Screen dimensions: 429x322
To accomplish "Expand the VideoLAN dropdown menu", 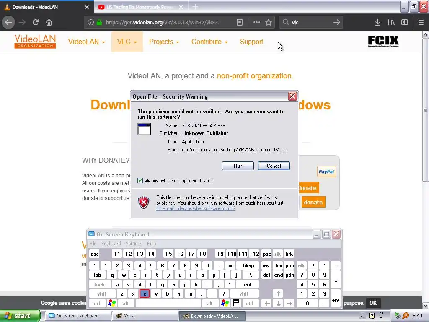I will click(x=86, y=42).
